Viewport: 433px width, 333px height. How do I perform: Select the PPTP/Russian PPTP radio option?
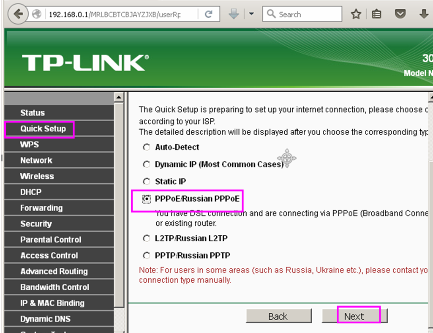click(x=146, y=255)
